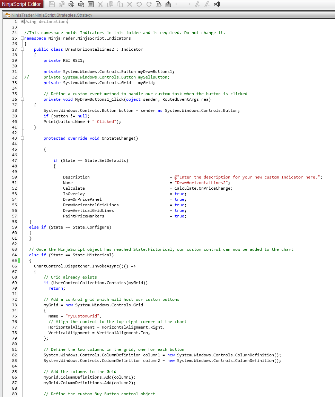Click the 'column1' variable declaration on line 82
Image resolution: width=335 pixels, height=397 pixels.
point(151,355)
